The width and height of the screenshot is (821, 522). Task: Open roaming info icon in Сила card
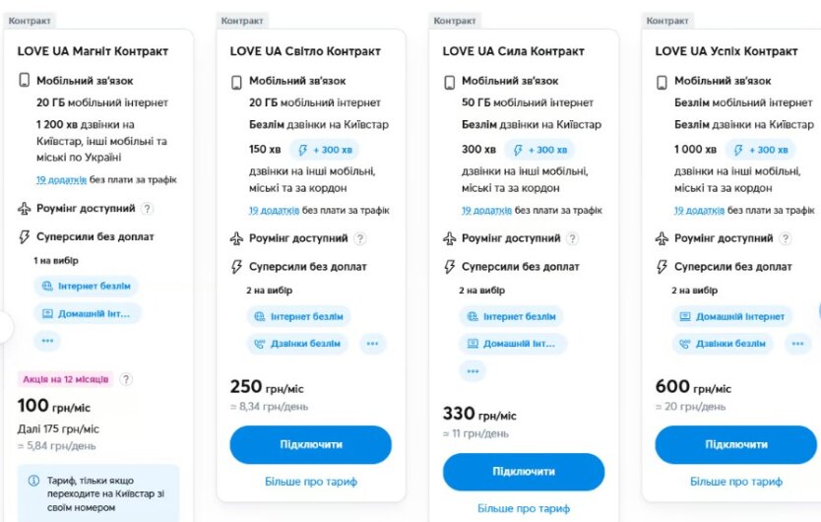(573, 238)
